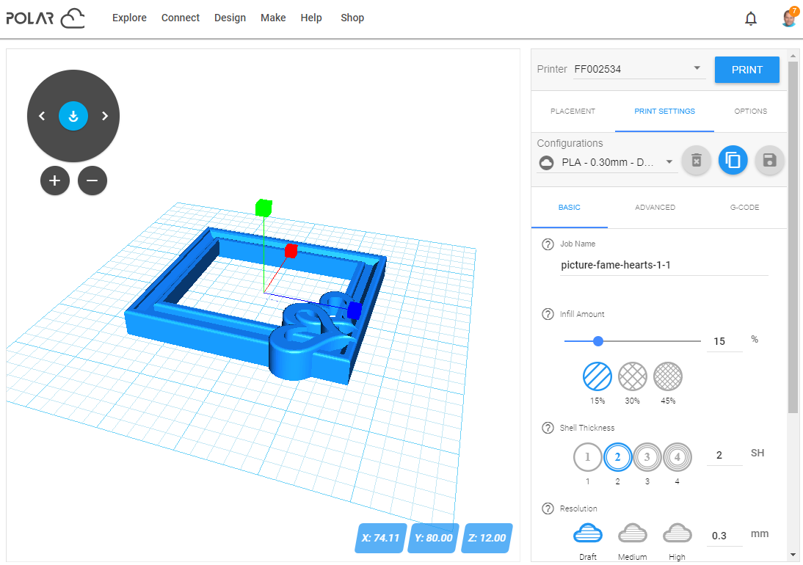
Task: Select Medium resolution
Action: pos(632,534)
